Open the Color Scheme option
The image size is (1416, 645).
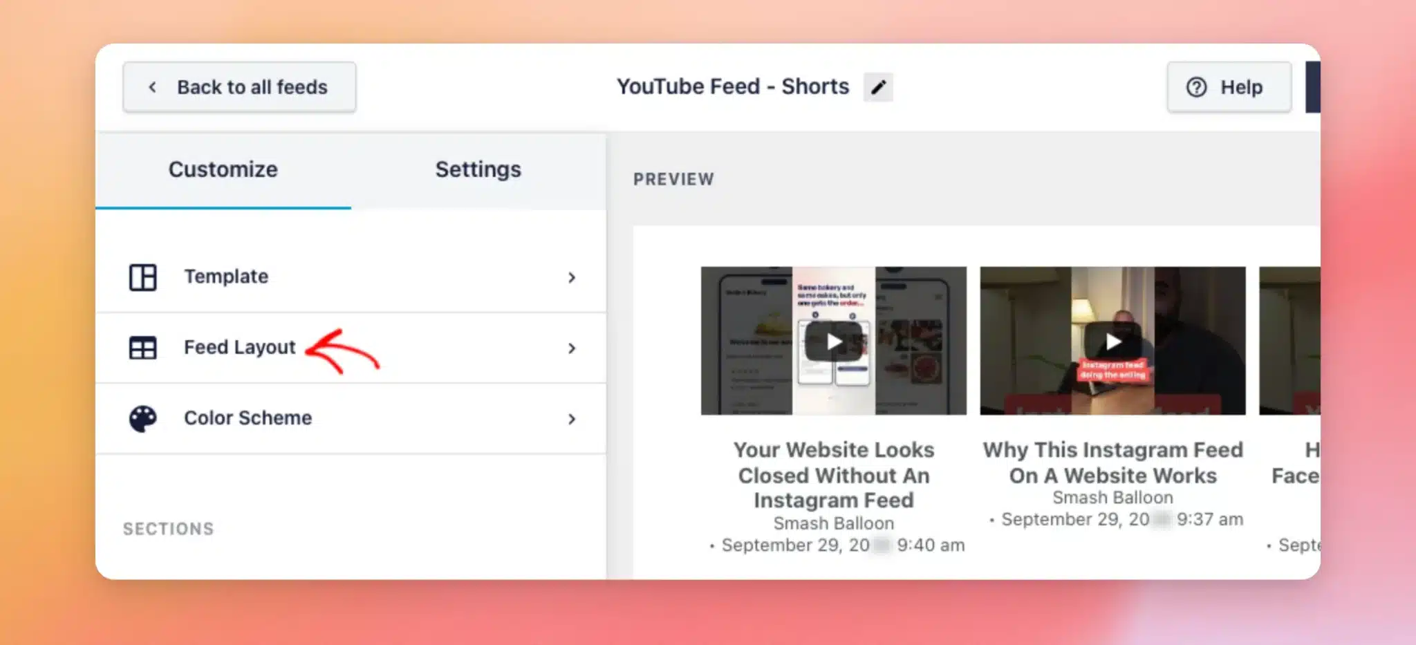click(351, 418)
